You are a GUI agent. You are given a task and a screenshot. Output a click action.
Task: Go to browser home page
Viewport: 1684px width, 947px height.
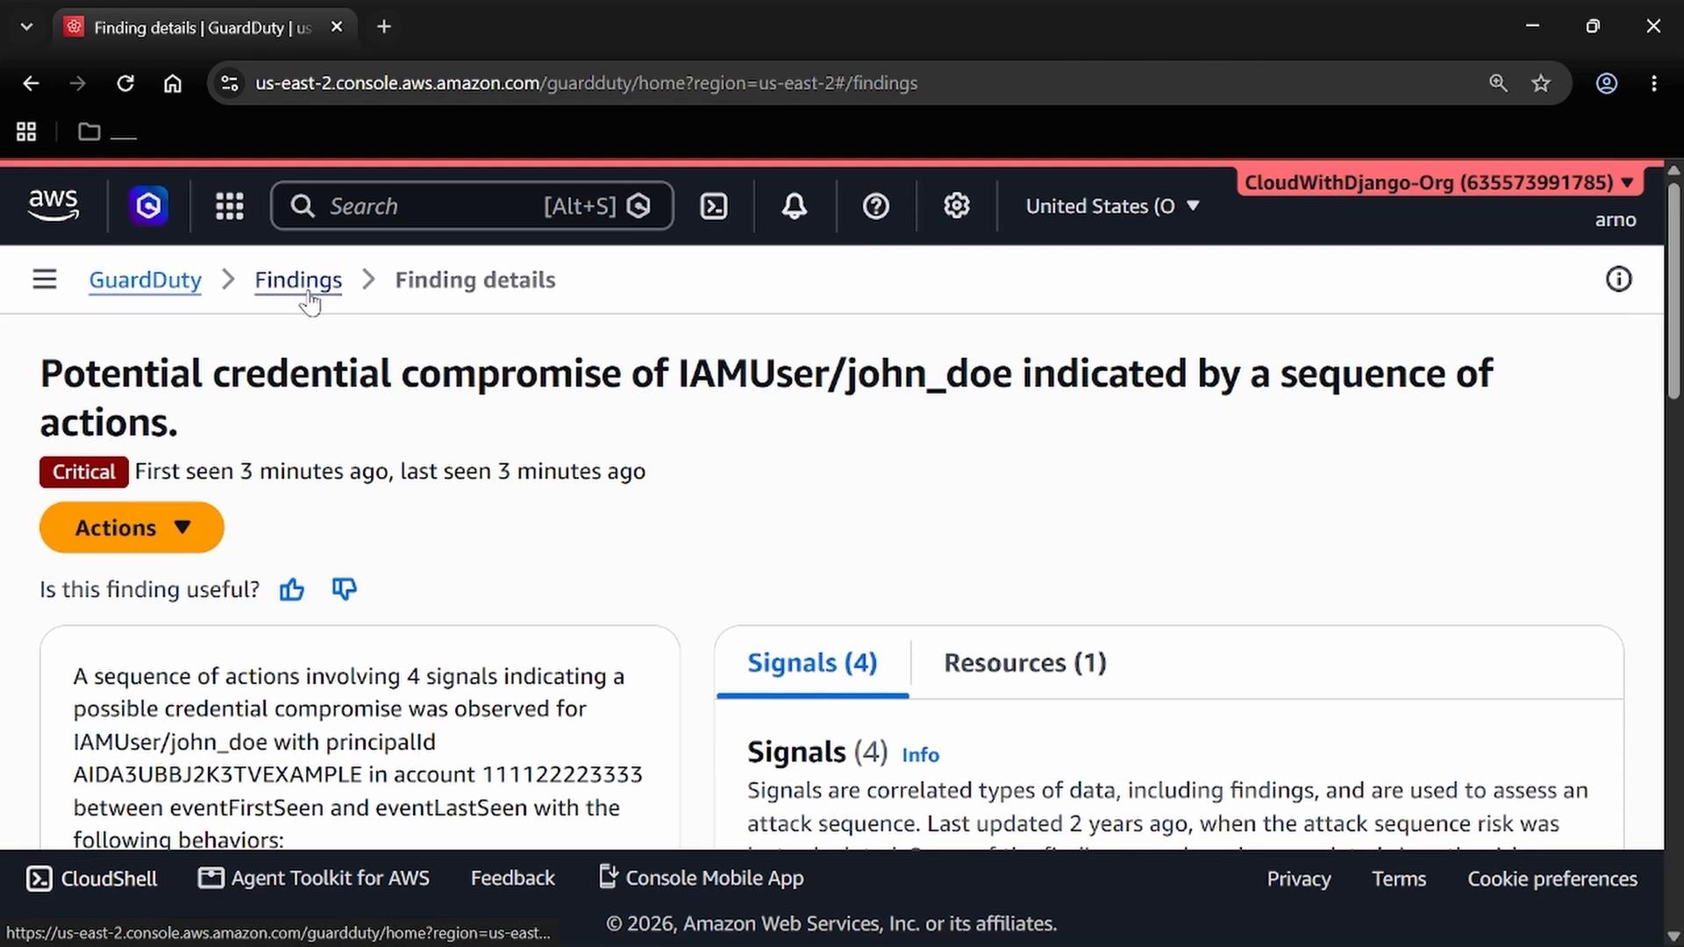(x=173, y=83)
